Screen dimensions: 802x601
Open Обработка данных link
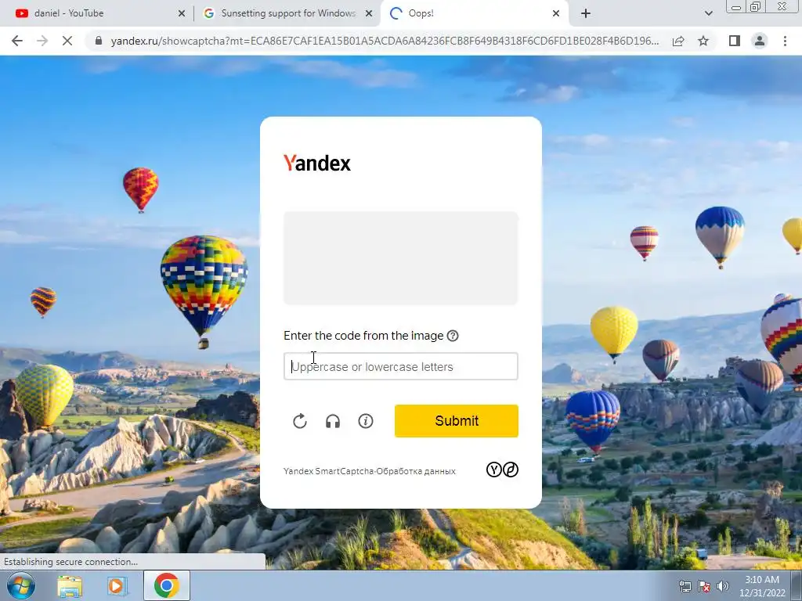(416, 471)
